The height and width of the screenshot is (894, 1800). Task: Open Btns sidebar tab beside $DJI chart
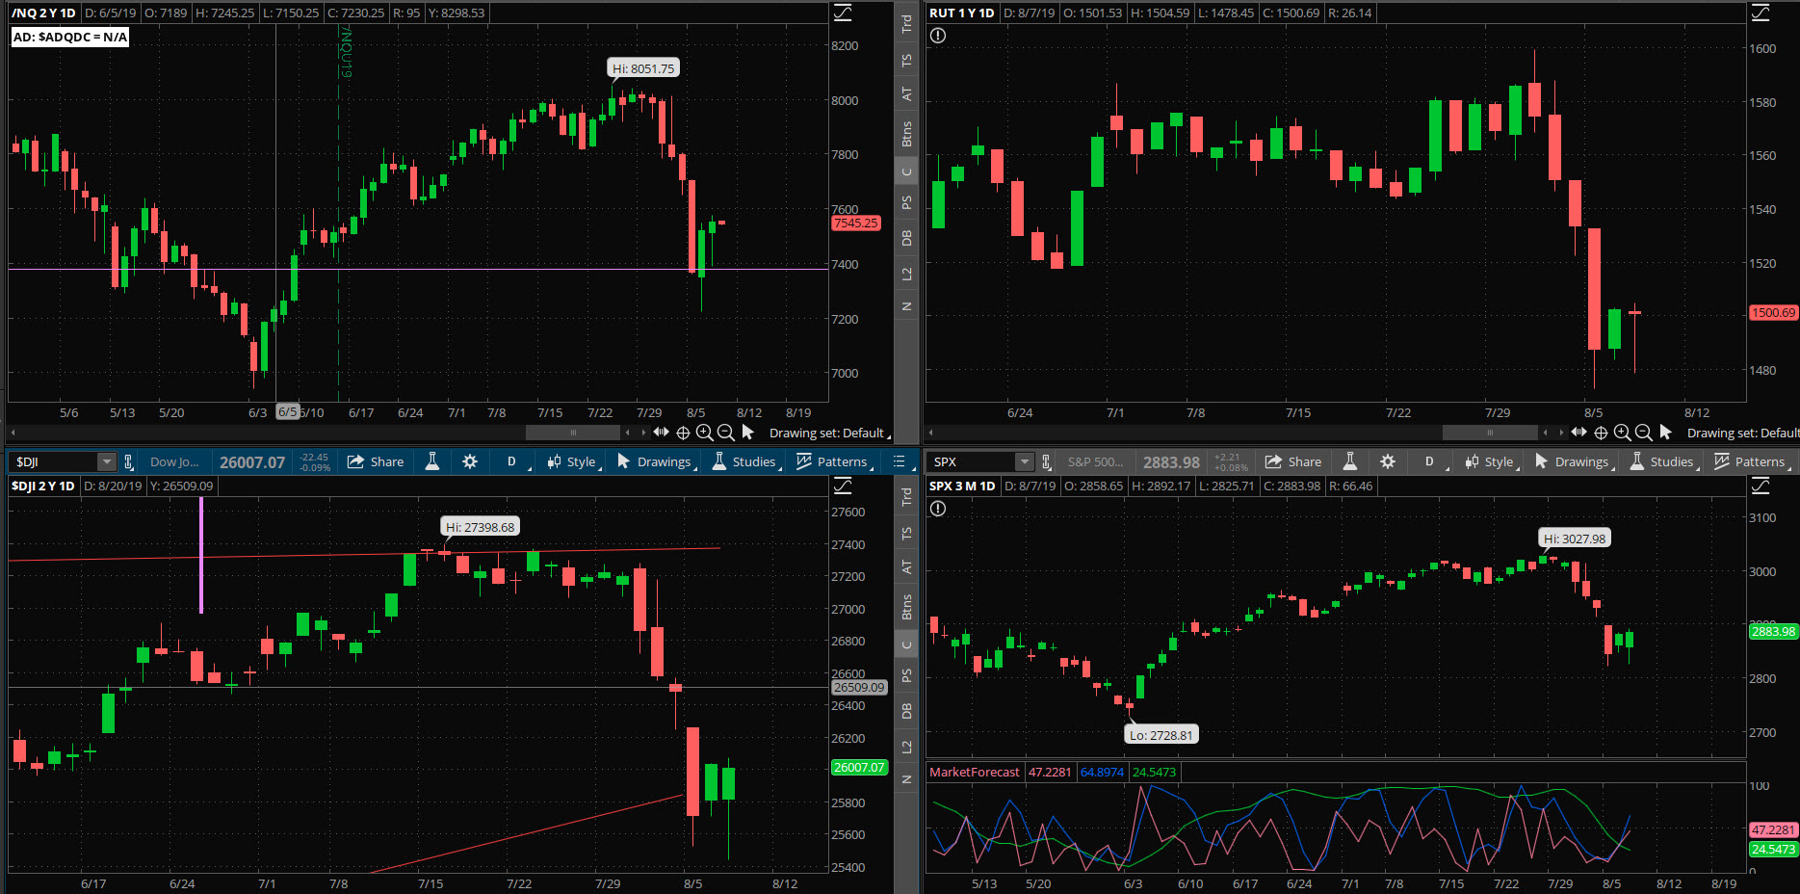point(906,606)
